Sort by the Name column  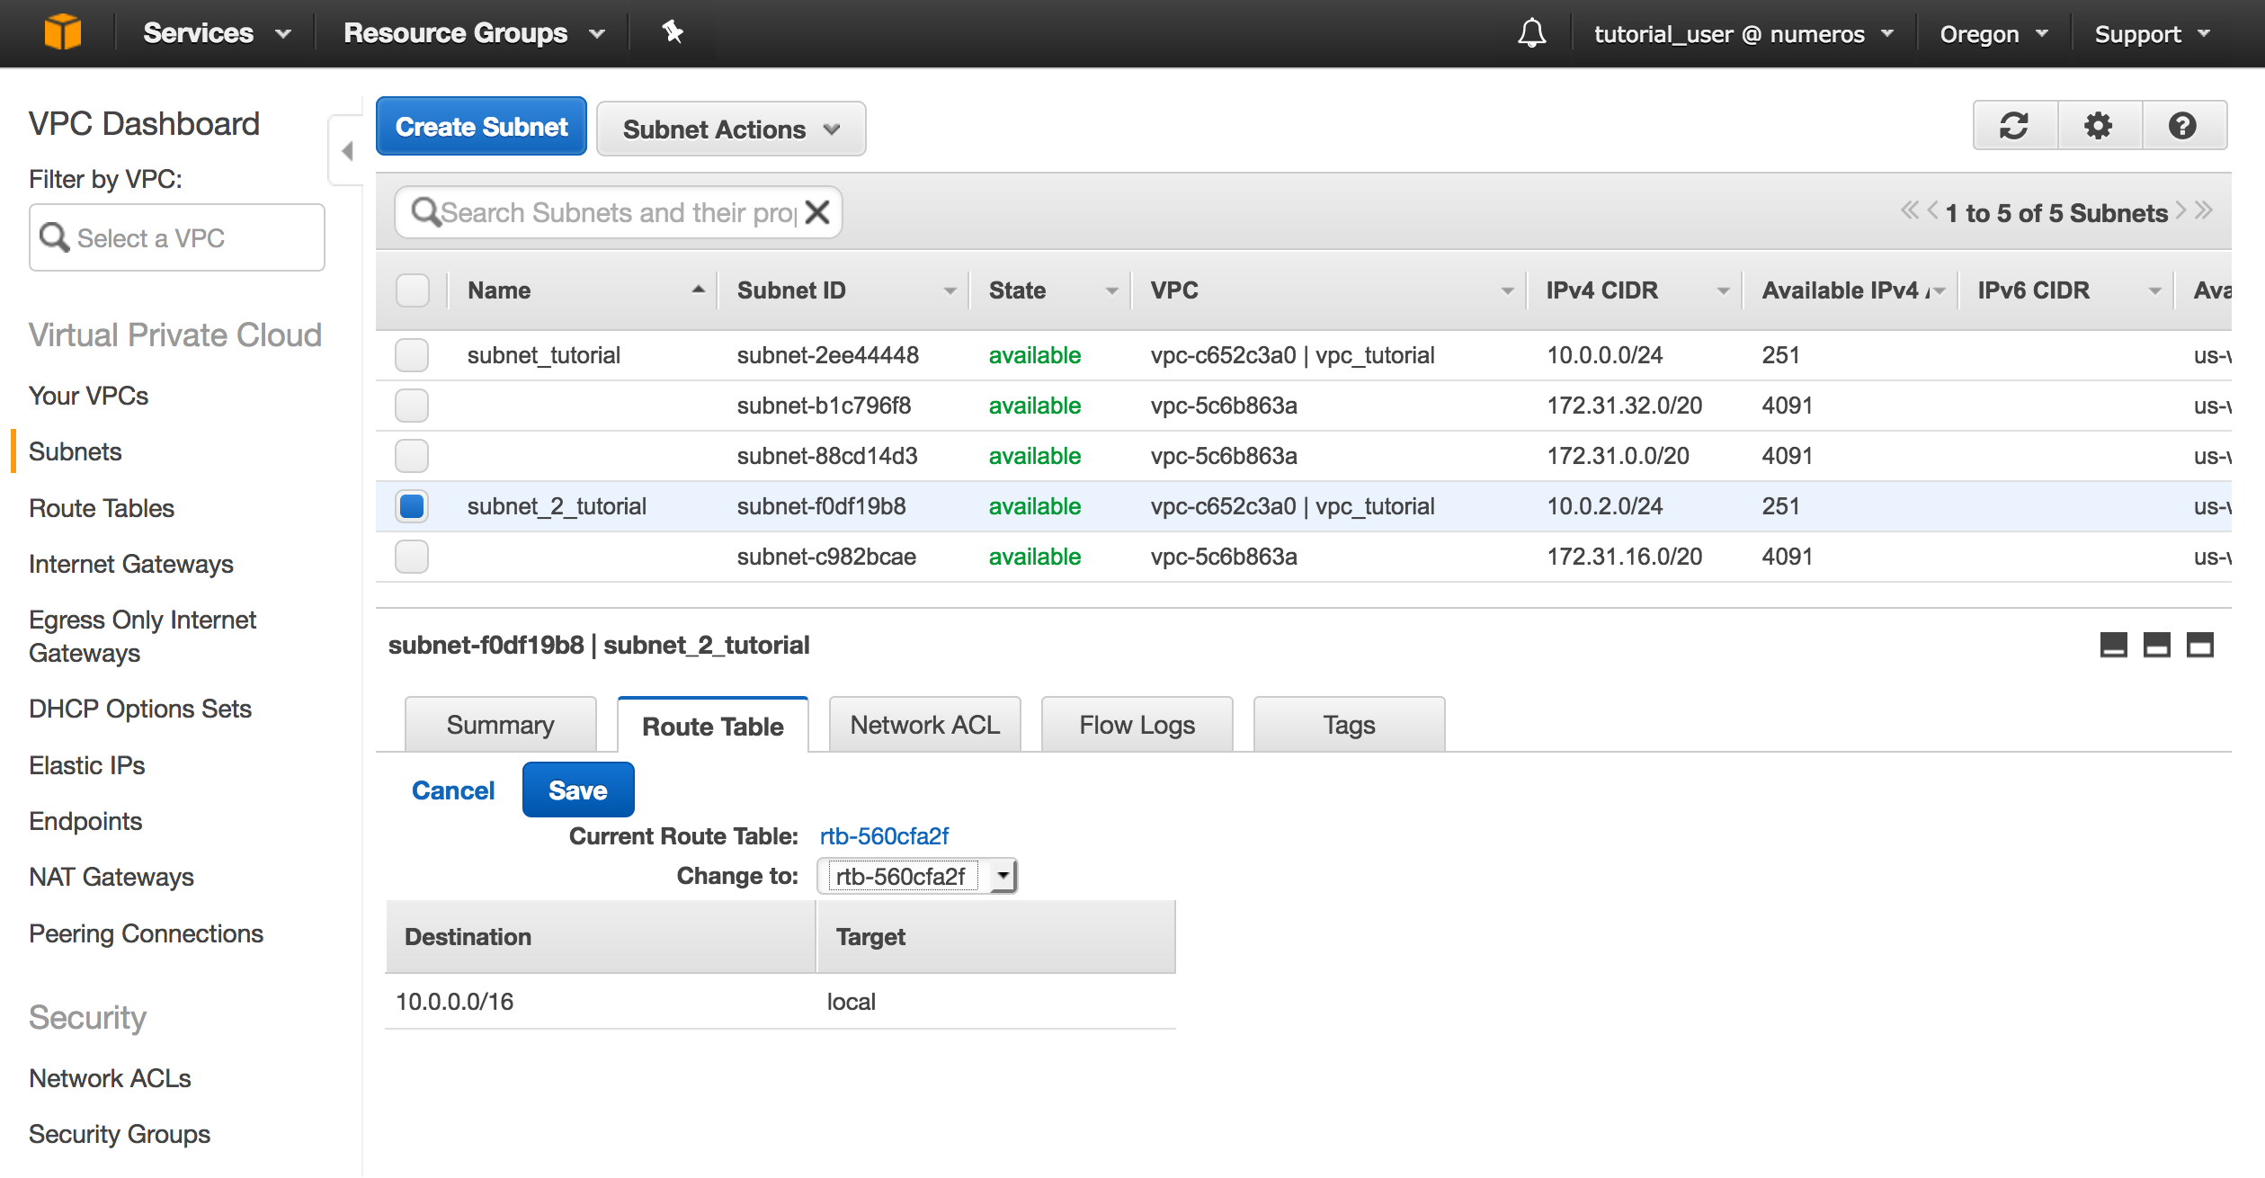point(583,290)
